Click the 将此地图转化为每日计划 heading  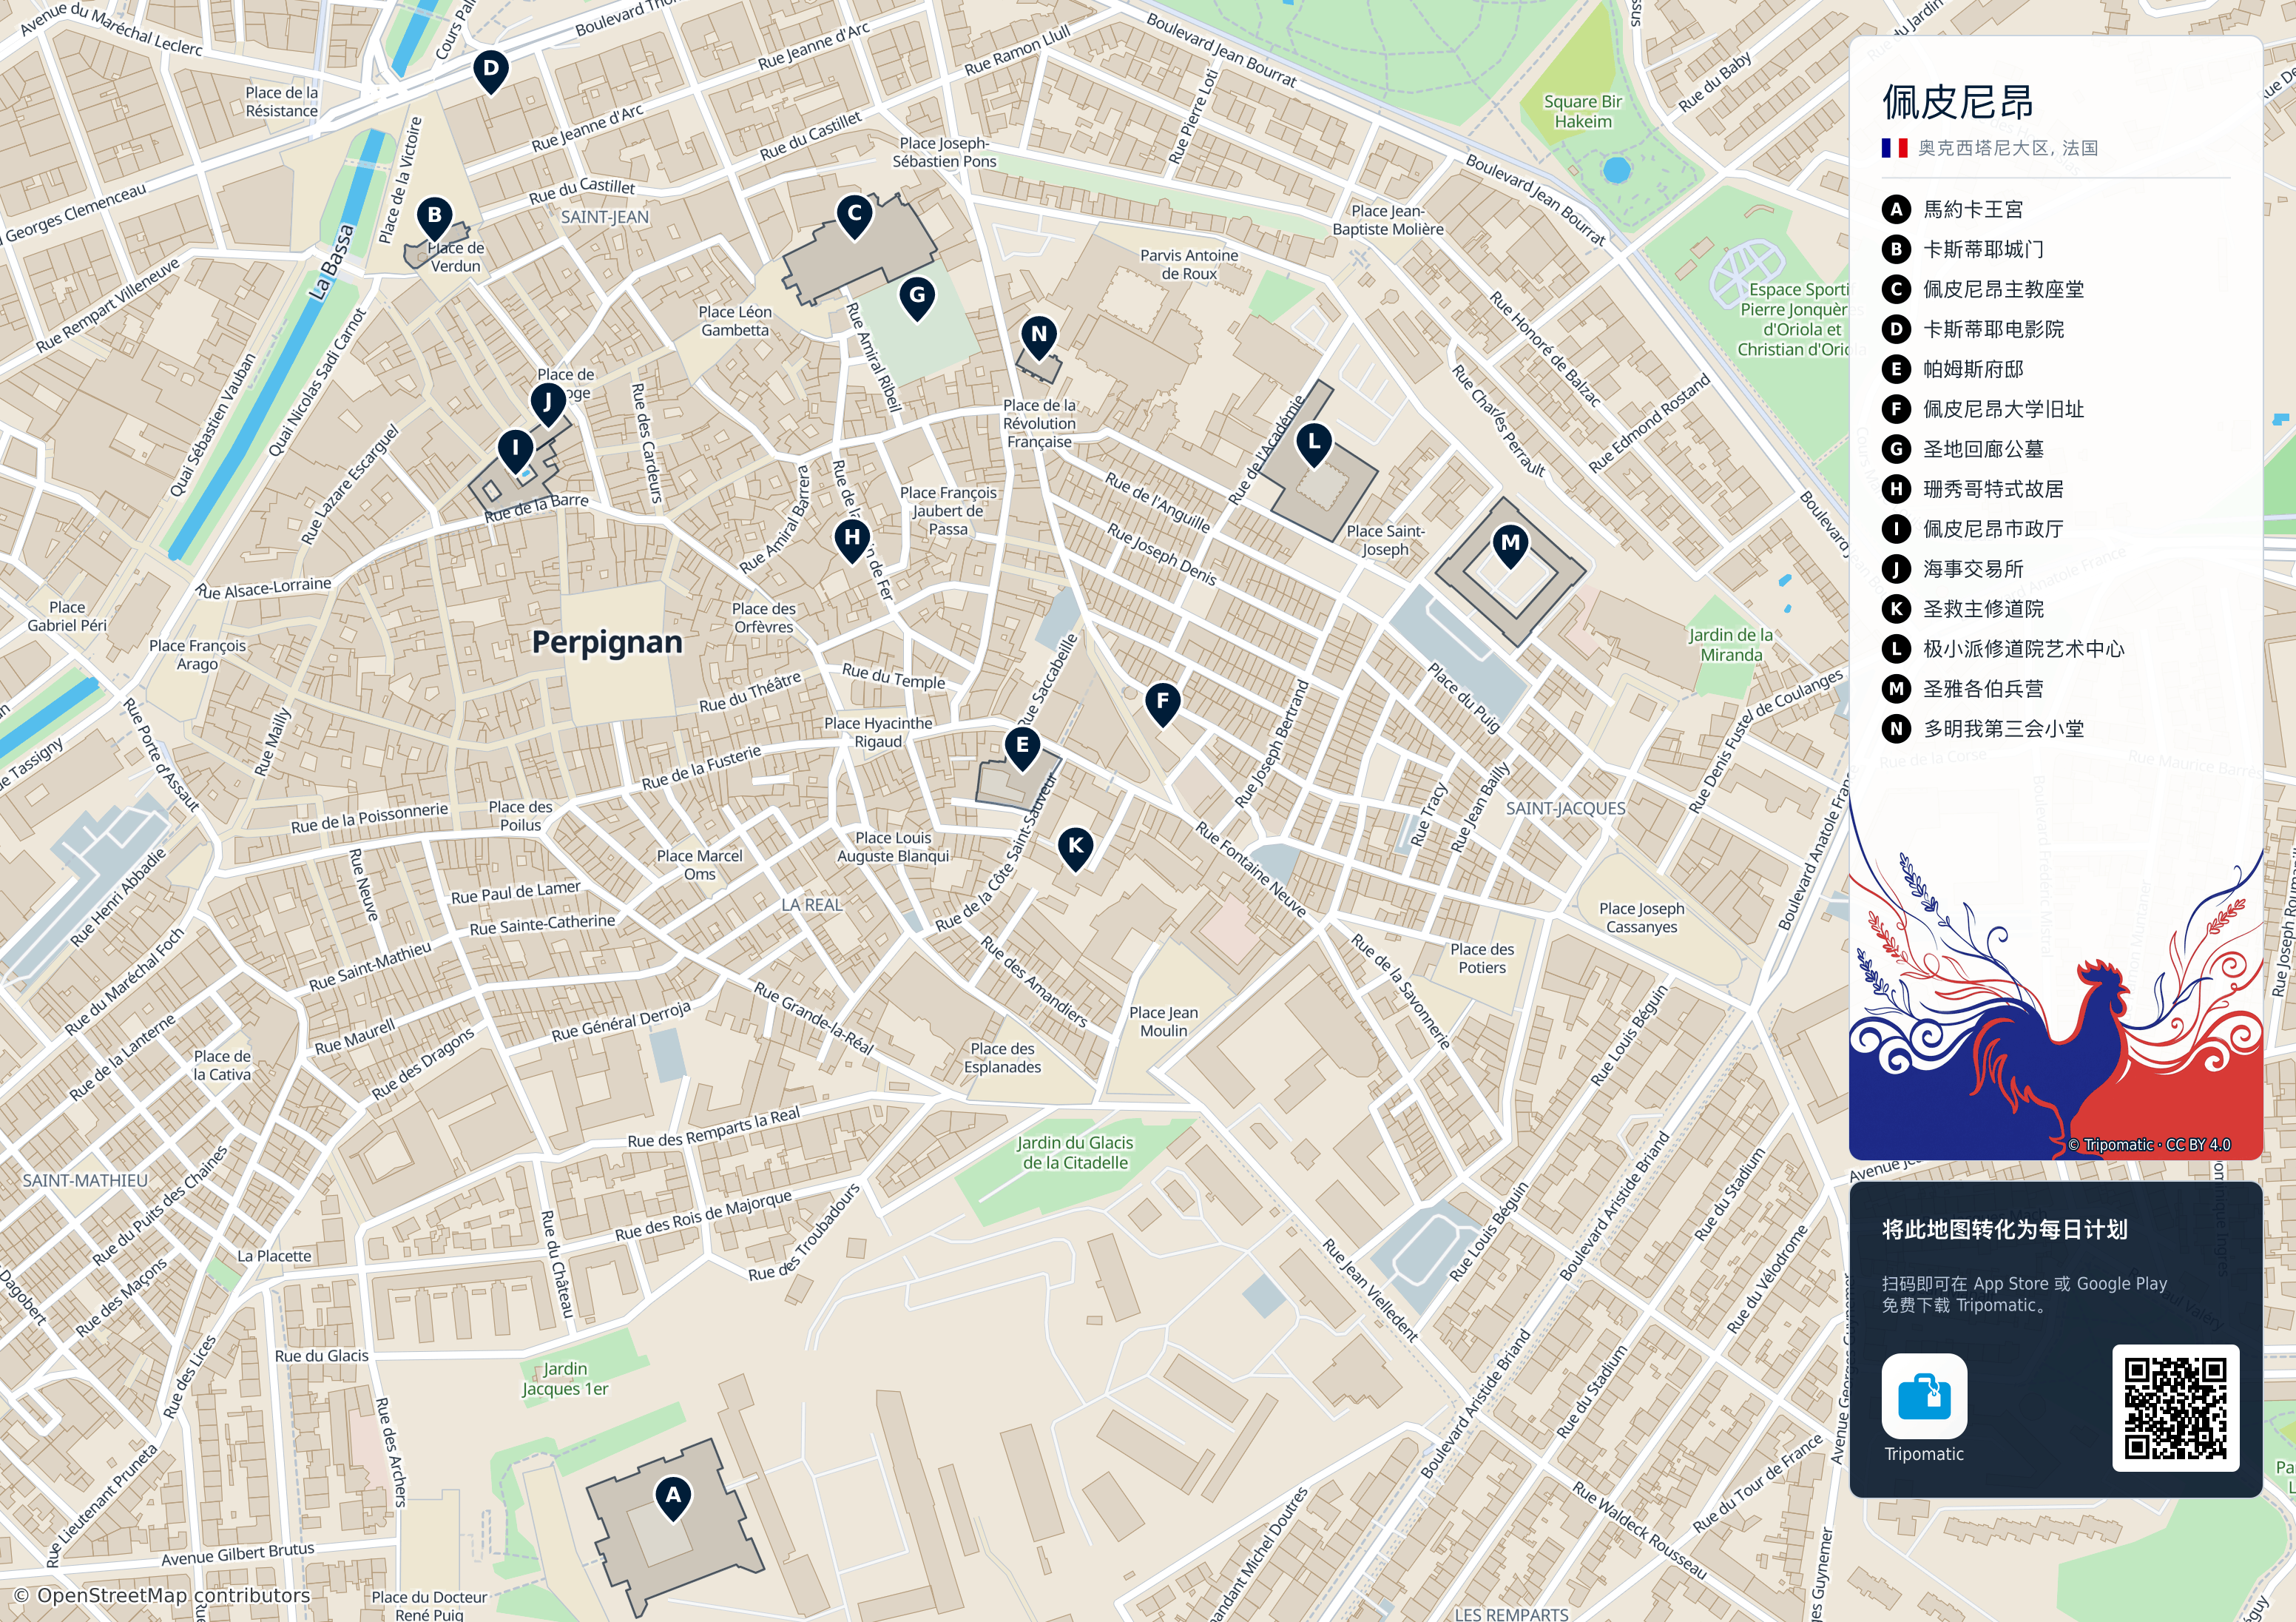[x=2004, y=1230]
